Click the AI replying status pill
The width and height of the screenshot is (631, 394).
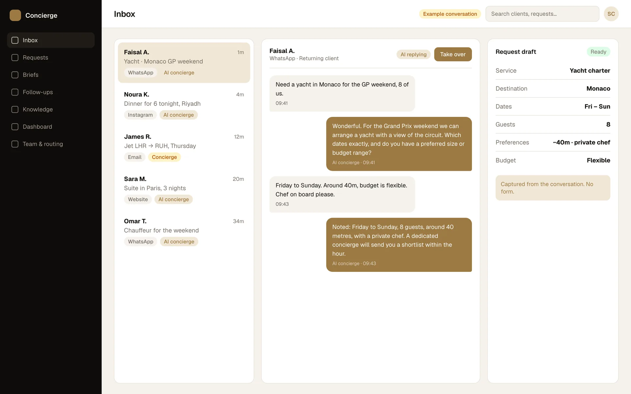(x=413, y=55)
